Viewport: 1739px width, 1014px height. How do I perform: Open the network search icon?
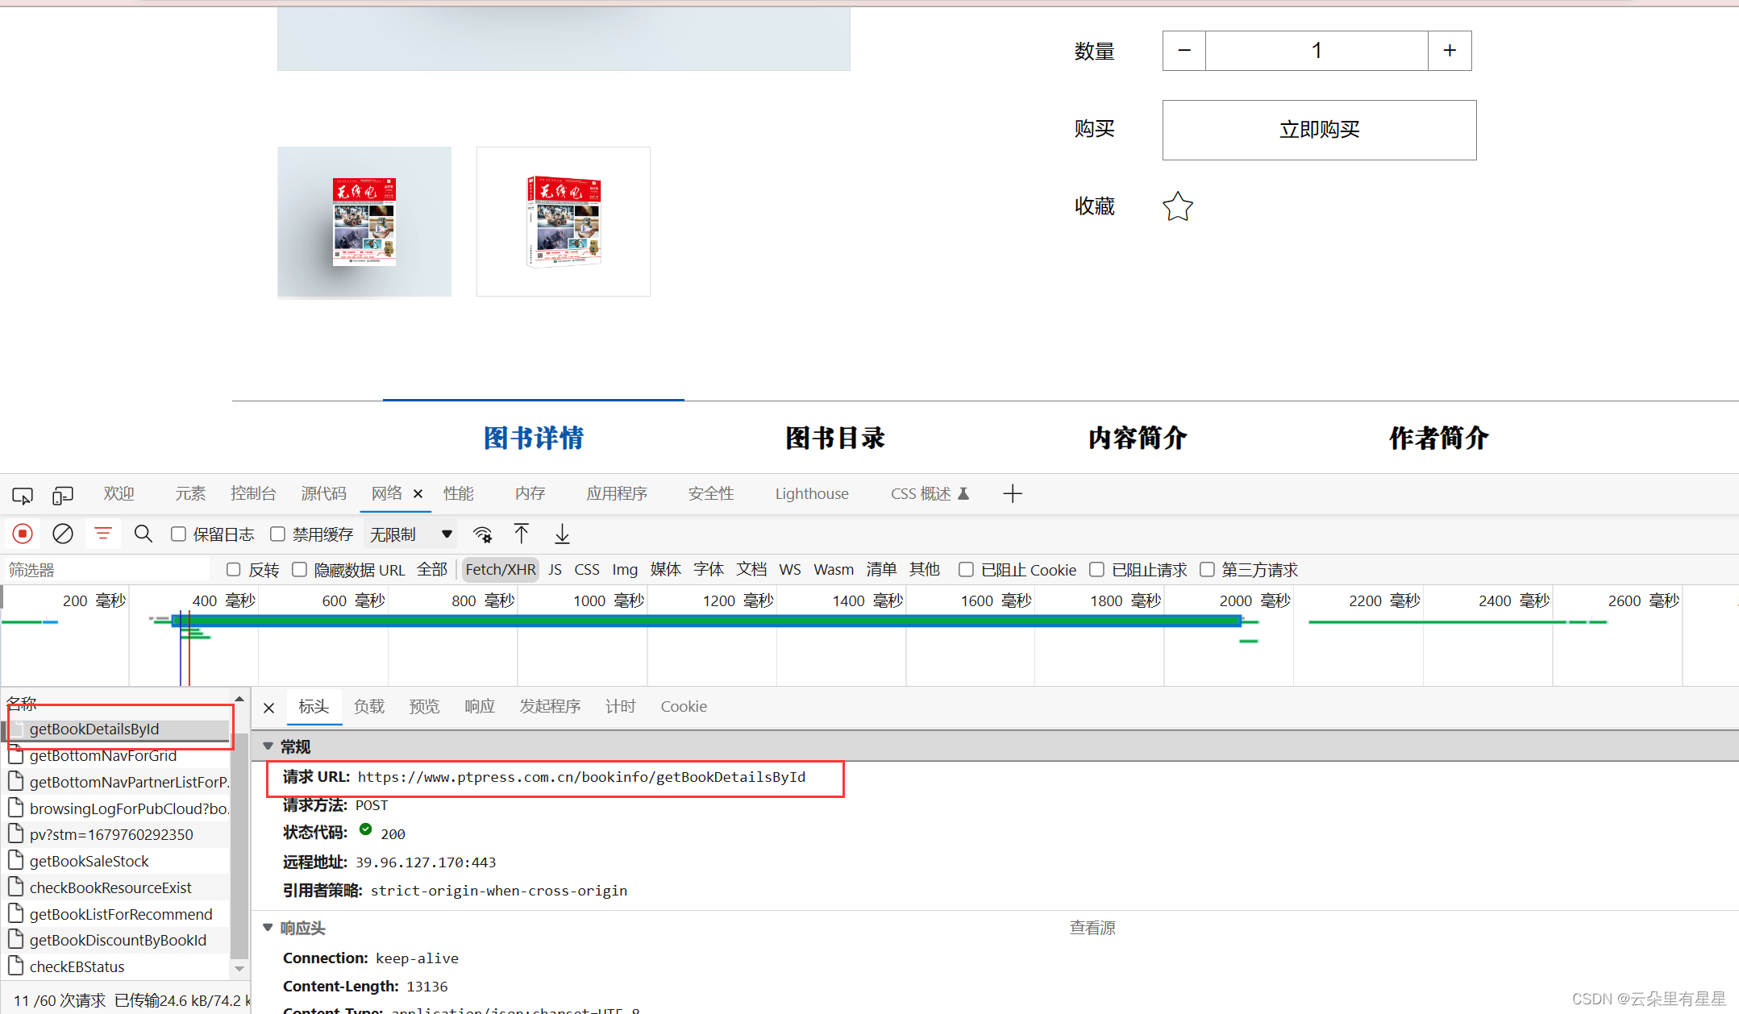(x=143, y=534)
